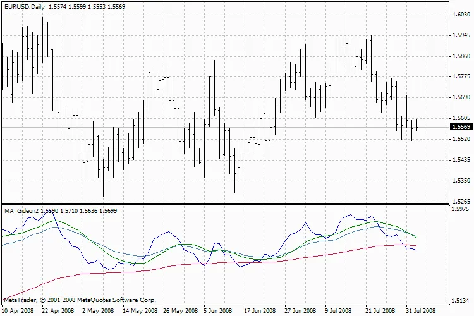Click the last price bar on chart
The height and width of the screenshot is (316, 474).
pyautogui.click(x=417, y=125)
